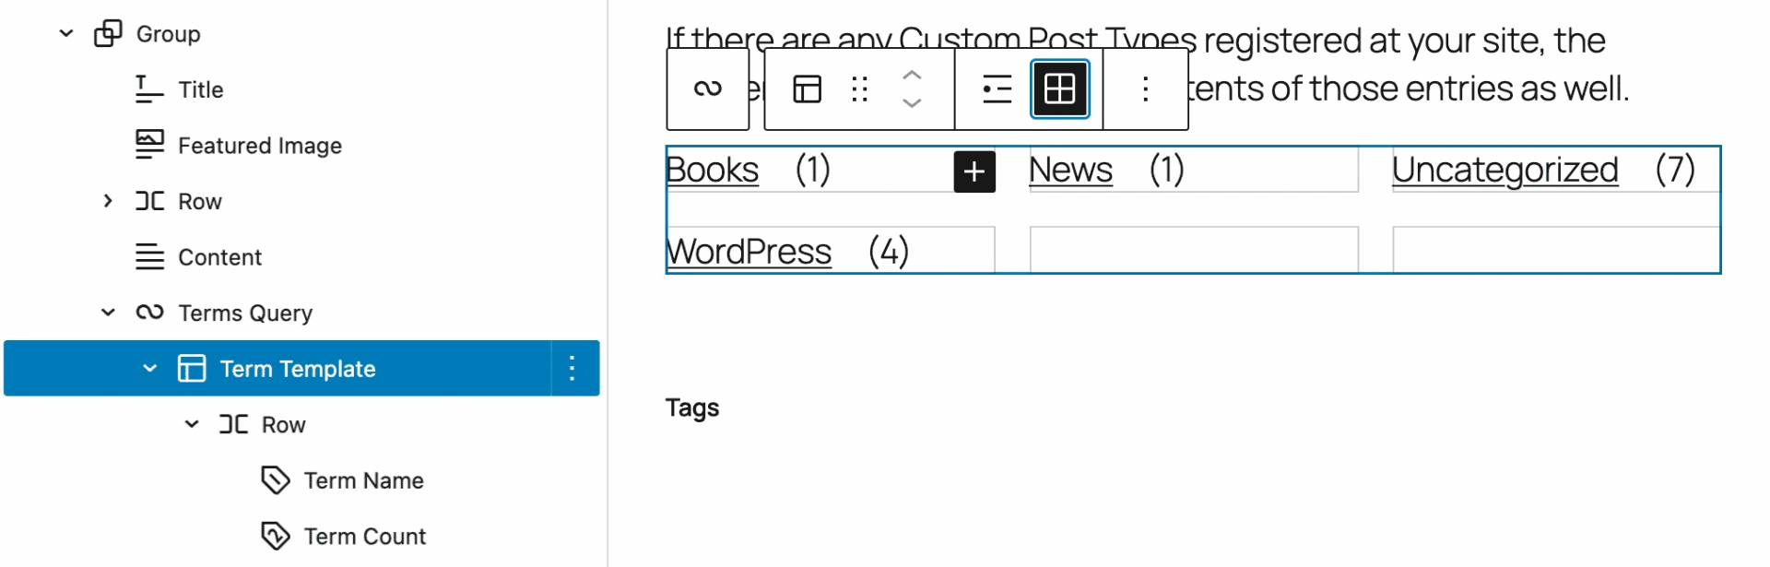
Task: Click the drag handle in block toolbar
Action: 859,89
